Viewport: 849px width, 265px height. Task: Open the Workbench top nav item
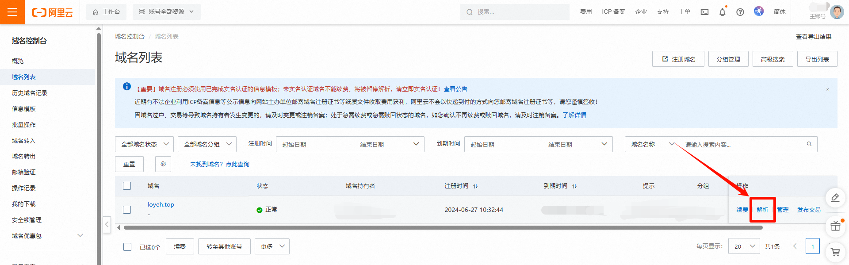click(x=106, y=12)
